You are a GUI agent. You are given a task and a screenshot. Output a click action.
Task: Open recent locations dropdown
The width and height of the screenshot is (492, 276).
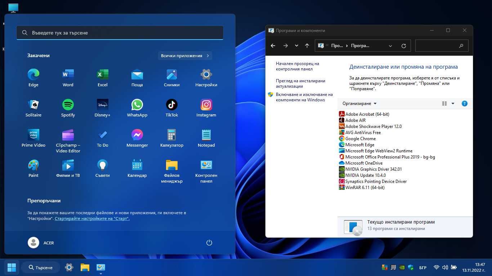click(x=296, y=46)
